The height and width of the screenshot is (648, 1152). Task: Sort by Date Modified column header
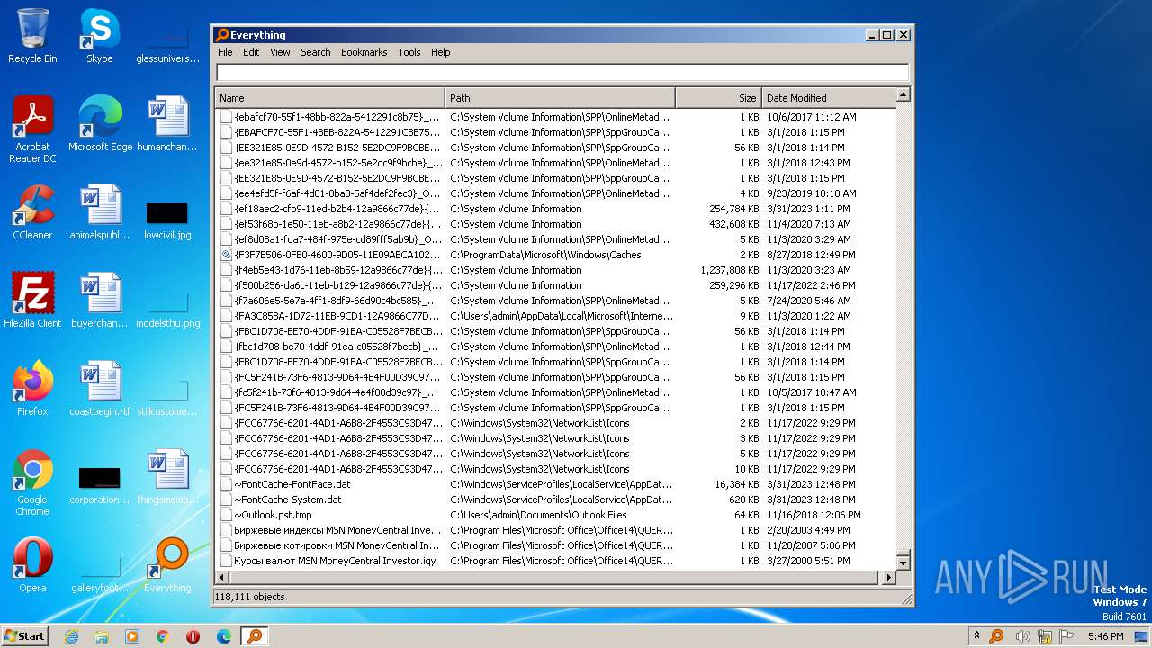coord(828,98)
